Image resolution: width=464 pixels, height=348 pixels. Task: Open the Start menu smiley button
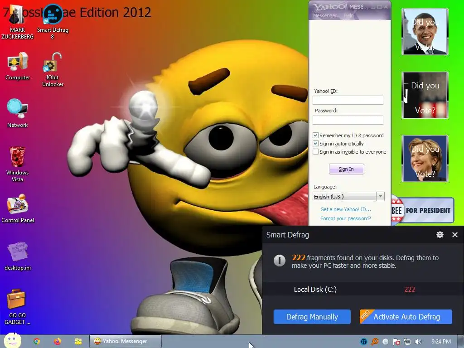[12, 341]
